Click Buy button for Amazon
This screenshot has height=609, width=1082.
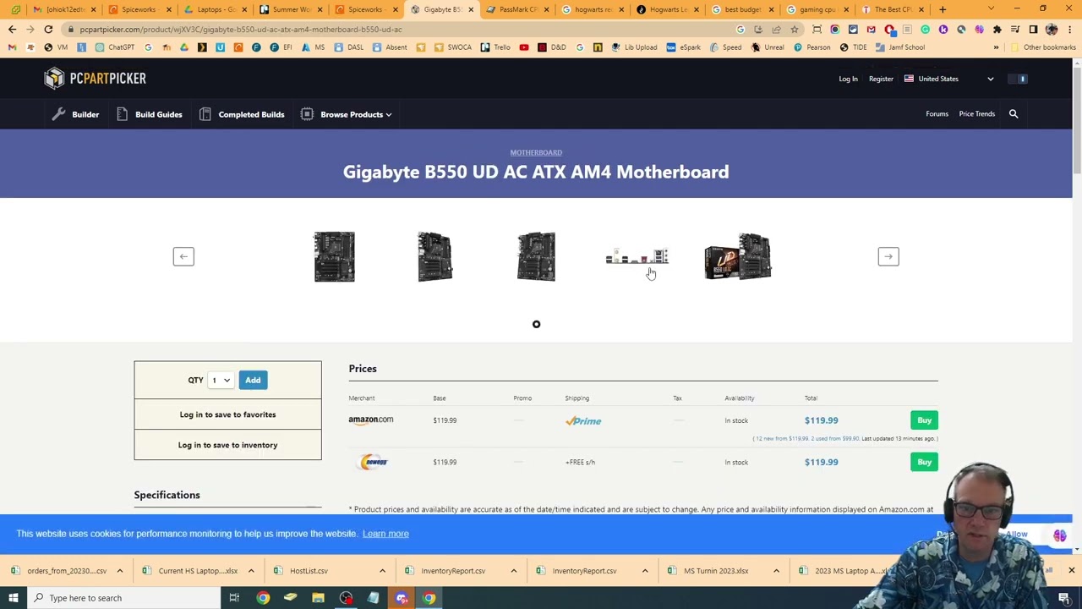pyautogui.click(x=924, y=420)
